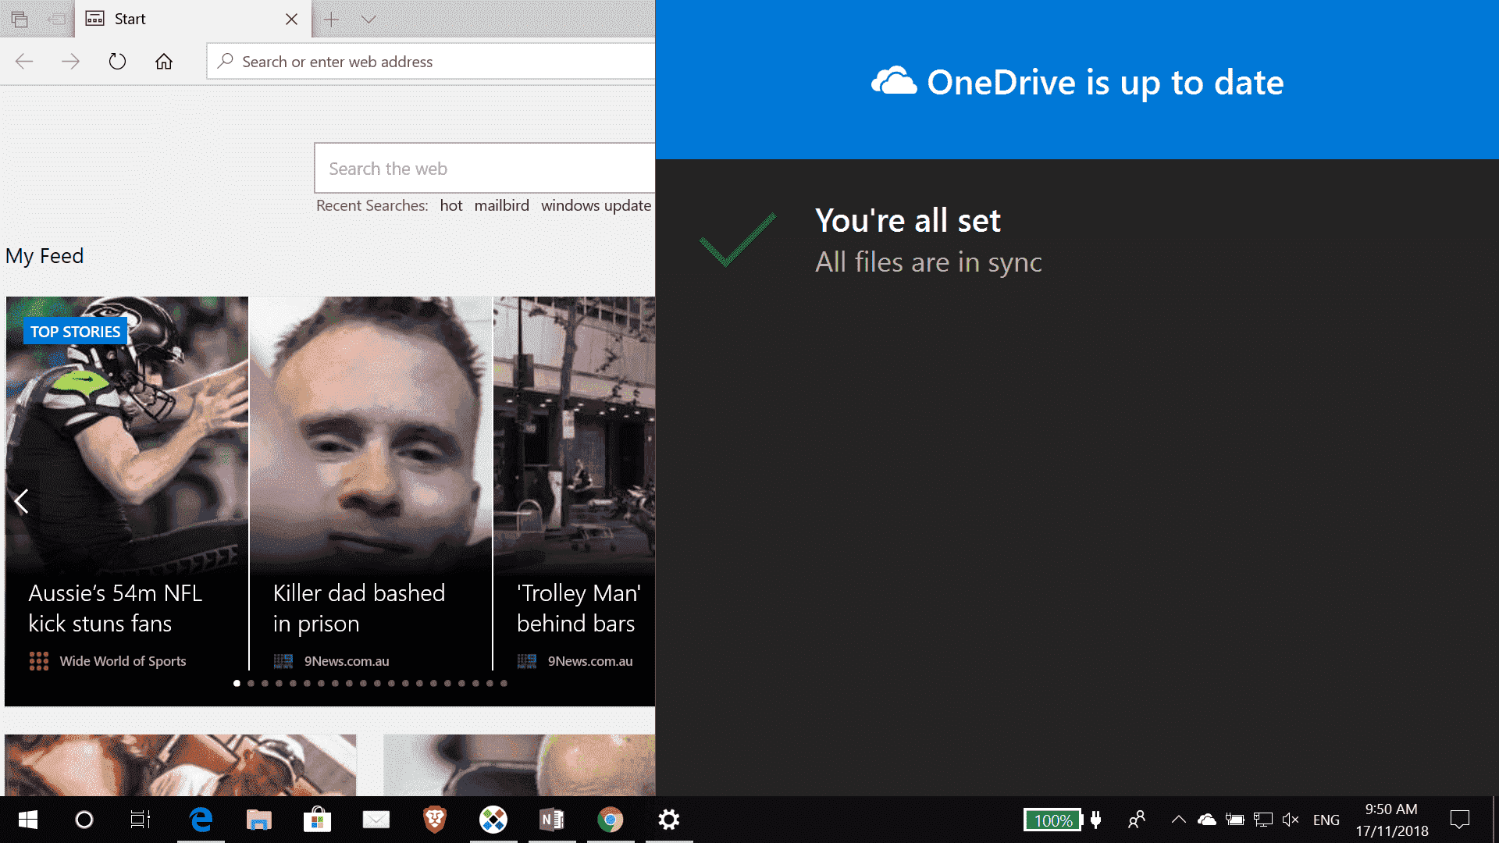Click the Edge back navigation arrow
This screenshot has height=843, width=1499.
(24, 62)
